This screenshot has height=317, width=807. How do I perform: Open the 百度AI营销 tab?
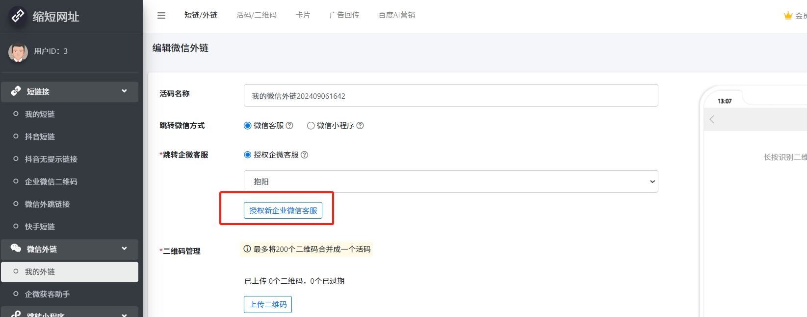[396, 15]
